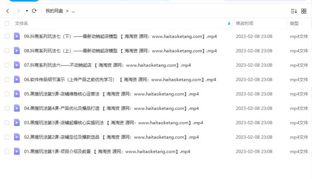Select file name 03.黑搜玩法第3课-店铺起爆核心实操玩法

[114, 123]
